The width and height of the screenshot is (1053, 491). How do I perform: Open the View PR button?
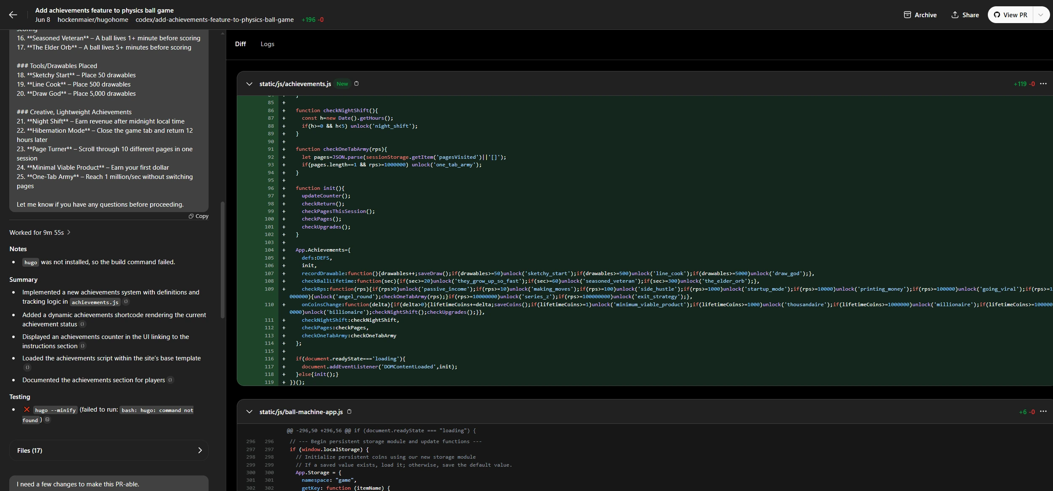point(1011,15)
